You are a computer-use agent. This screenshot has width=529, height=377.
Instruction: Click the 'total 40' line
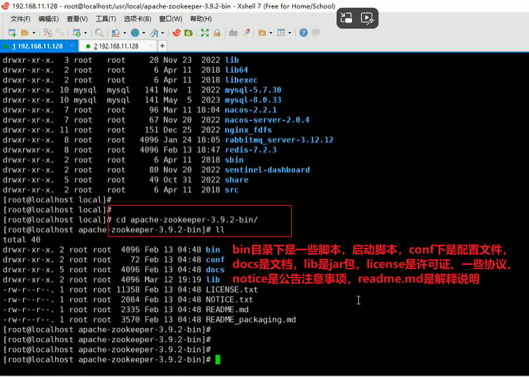[22, 240]
